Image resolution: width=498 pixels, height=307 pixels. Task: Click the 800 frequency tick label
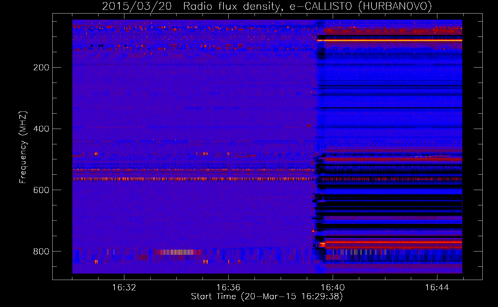(x=41, y=252)
